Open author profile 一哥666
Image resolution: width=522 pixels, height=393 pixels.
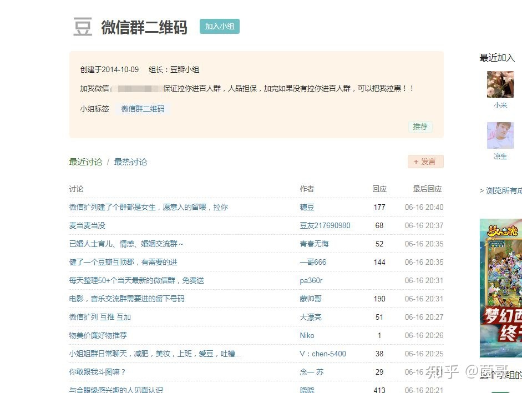point(313,262)
